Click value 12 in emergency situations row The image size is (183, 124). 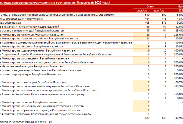(x=165, y=86)
